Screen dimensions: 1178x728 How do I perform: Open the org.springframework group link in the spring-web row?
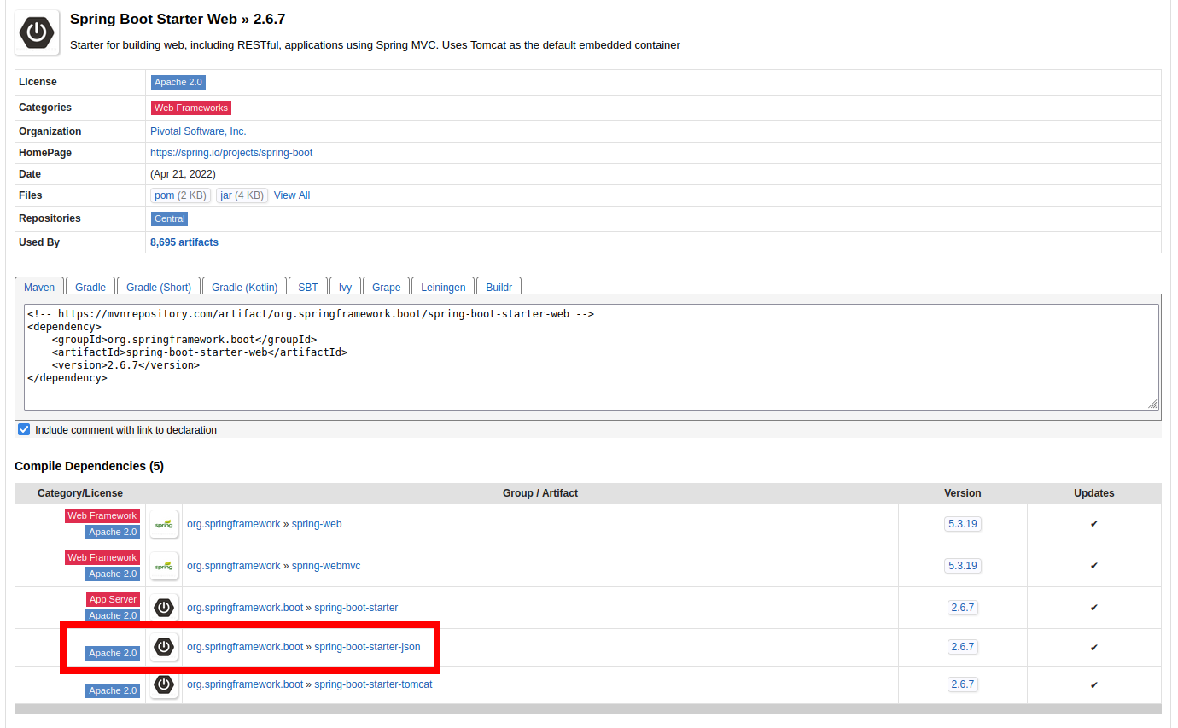tap(233, 524)
